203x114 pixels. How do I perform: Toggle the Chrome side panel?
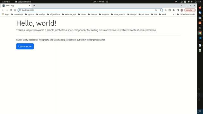pos(178,10)
